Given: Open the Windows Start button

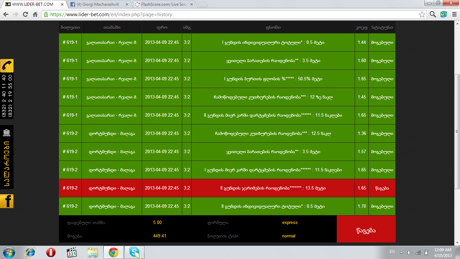Looking at the screenshot, I should pyautogui.click(x=8, y=252).
